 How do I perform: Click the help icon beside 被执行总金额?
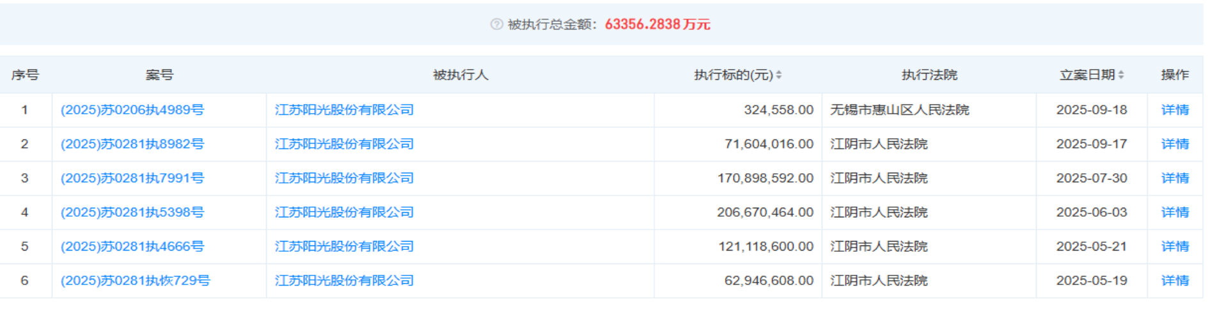(x=496, y=24)
